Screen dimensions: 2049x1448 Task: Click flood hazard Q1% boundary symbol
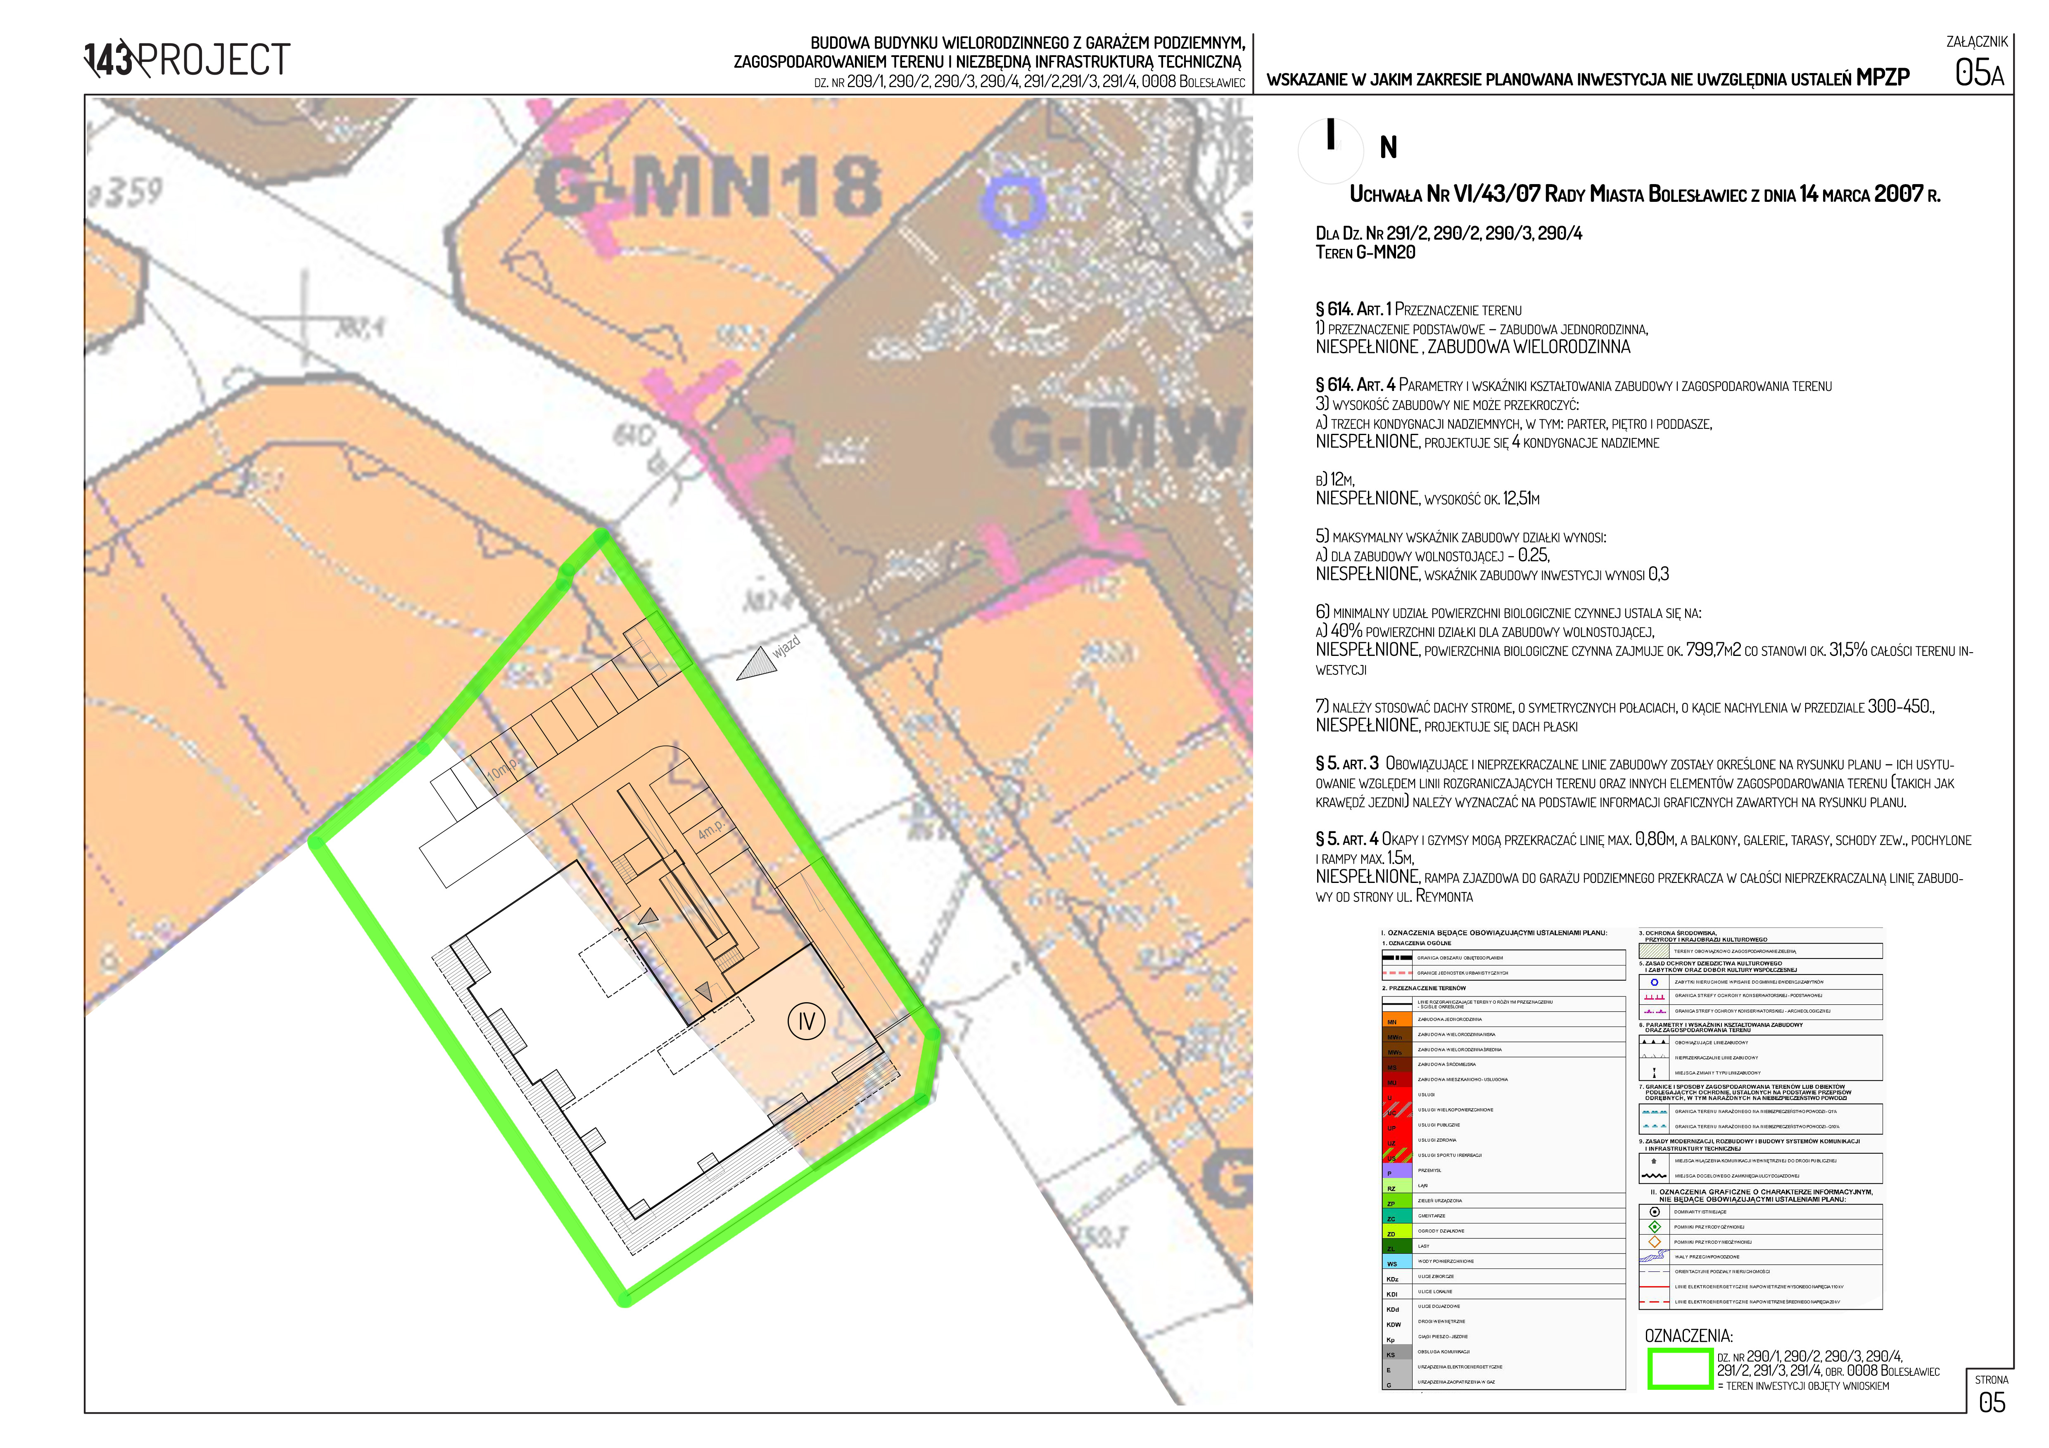tap(1655, 1112)
